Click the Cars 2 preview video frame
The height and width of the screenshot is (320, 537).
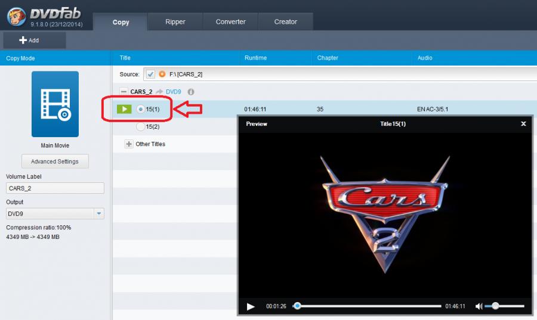click(x=385, y=215)
